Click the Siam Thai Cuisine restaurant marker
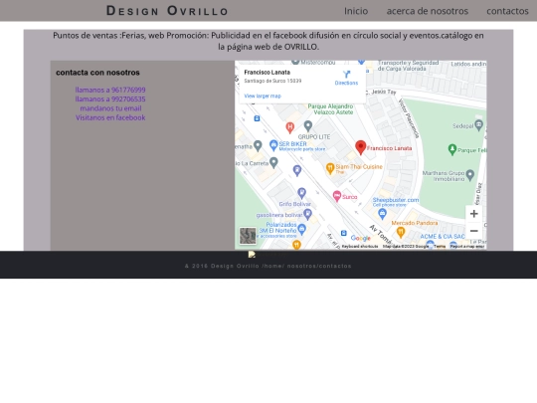Screen dimensions: 537x403 click(330, 168)
